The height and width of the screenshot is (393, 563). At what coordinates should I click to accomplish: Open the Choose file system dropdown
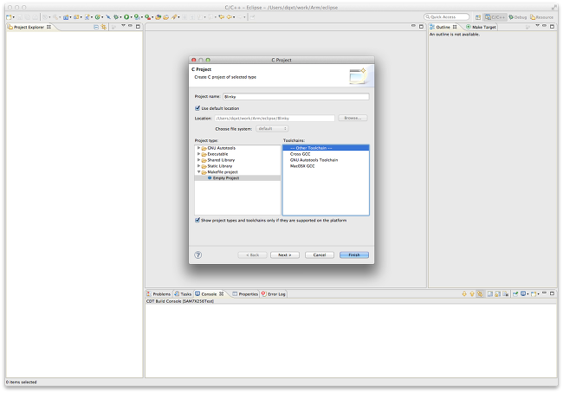272,128
